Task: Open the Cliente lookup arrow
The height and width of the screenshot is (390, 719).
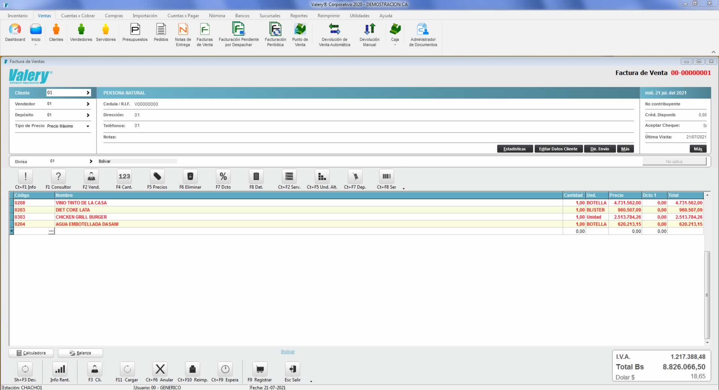Action: [x=88, y=93]
